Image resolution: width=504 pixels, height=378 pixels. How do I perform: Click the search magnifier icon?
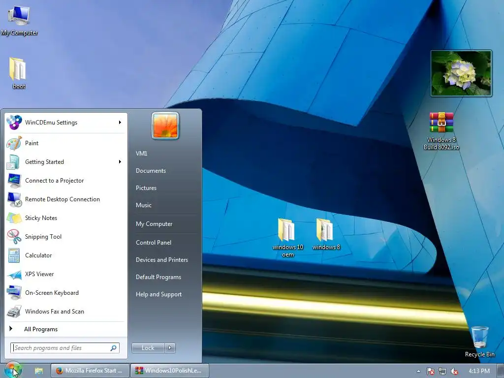coord(114,348)
